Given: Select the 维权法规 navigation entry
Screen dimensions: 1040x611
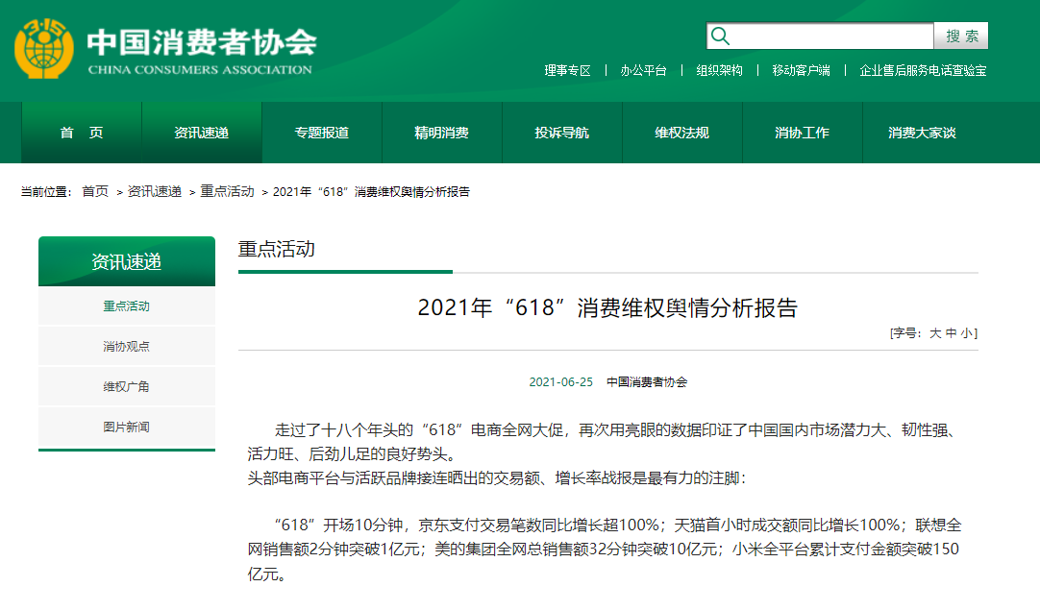Looking at the screenshot, I should tap(682, 133).
